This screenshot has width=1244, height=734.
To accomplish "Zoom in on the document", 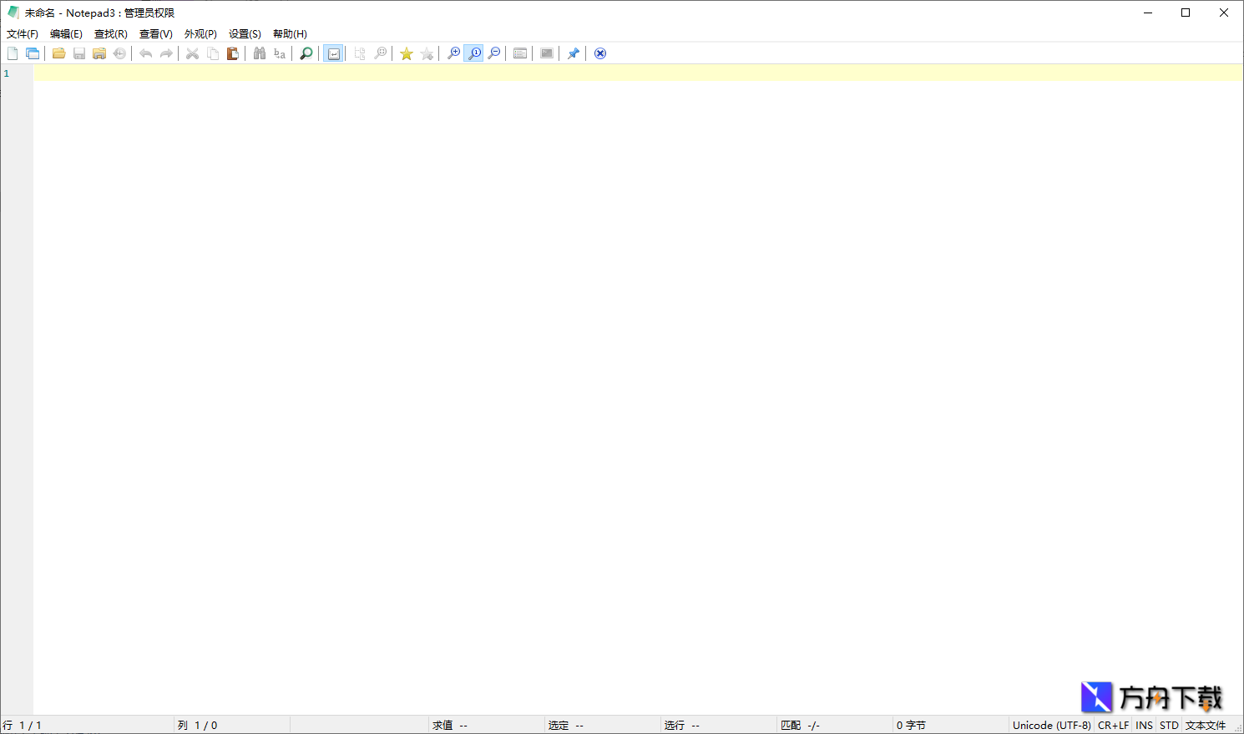I will click(453, 53).
